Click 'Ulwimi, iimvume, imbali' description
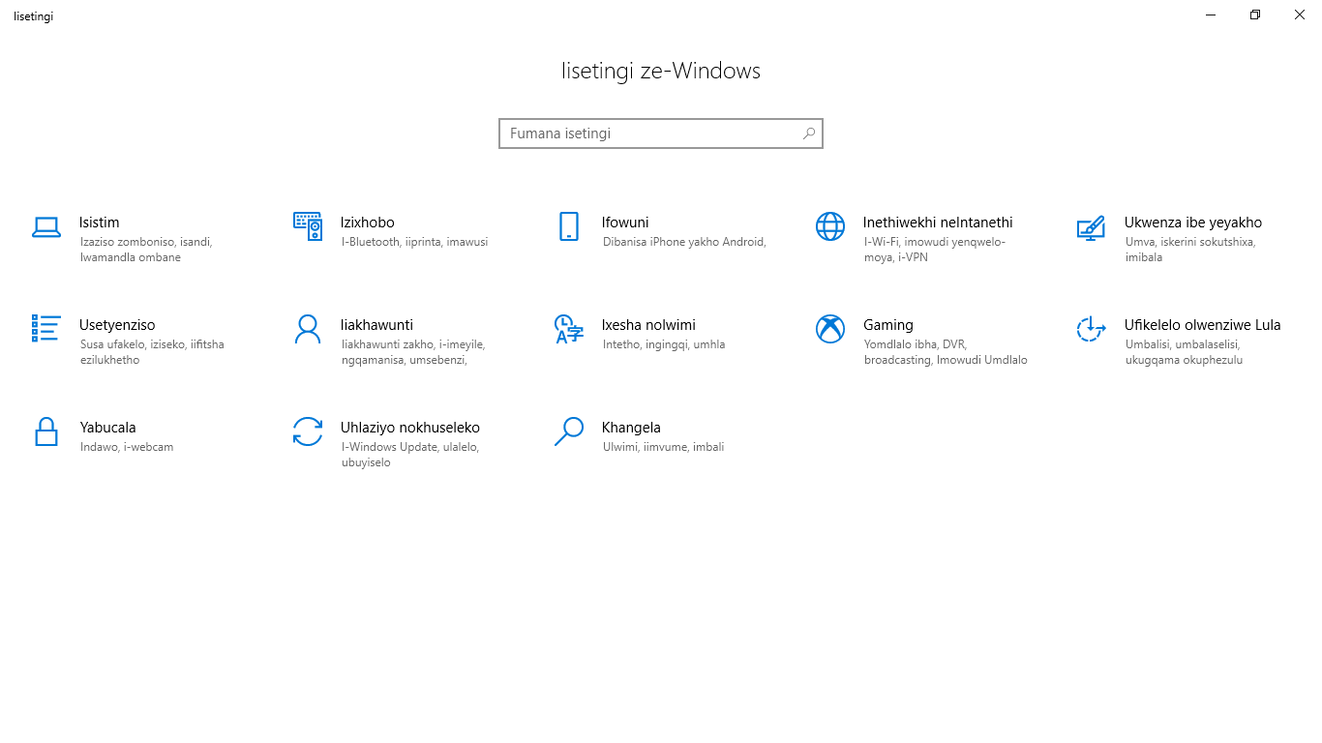The image size is (1322, 743). coord(663,447)
